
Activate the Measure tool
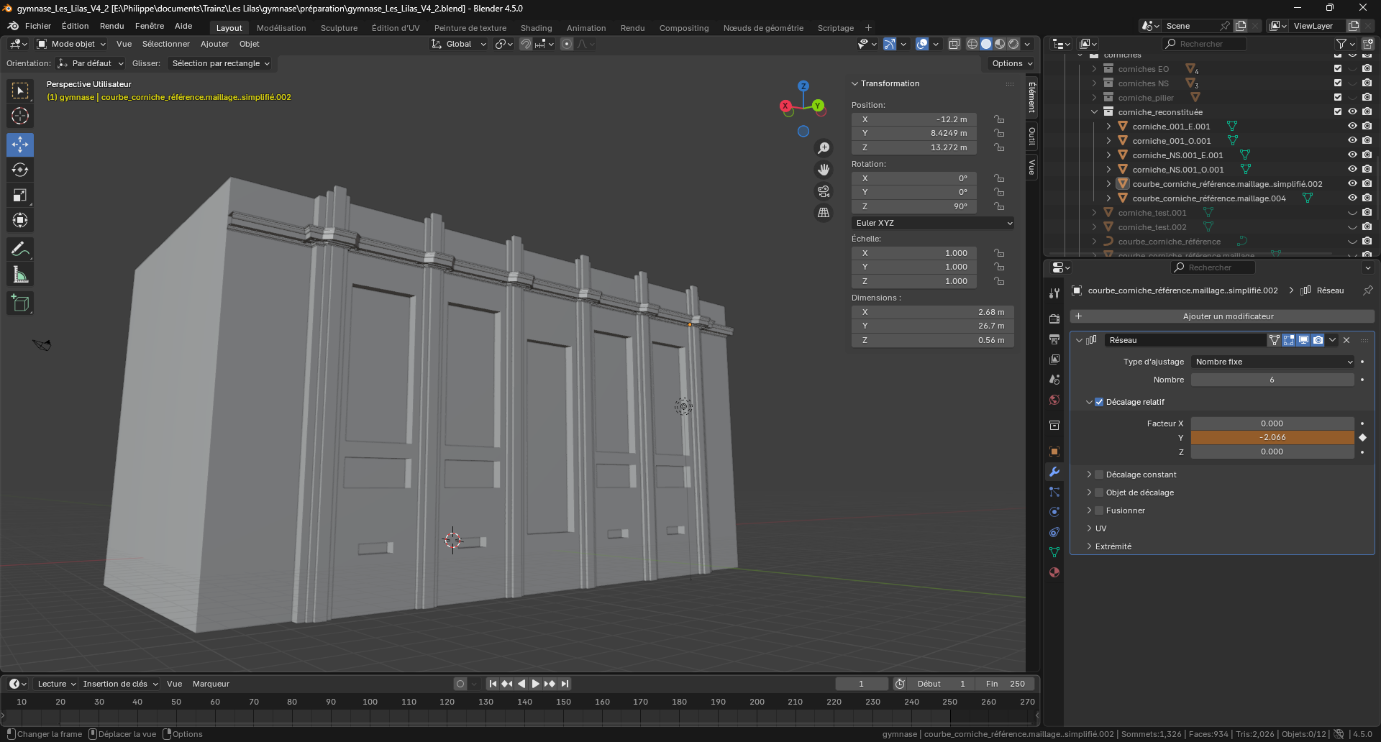20,275
